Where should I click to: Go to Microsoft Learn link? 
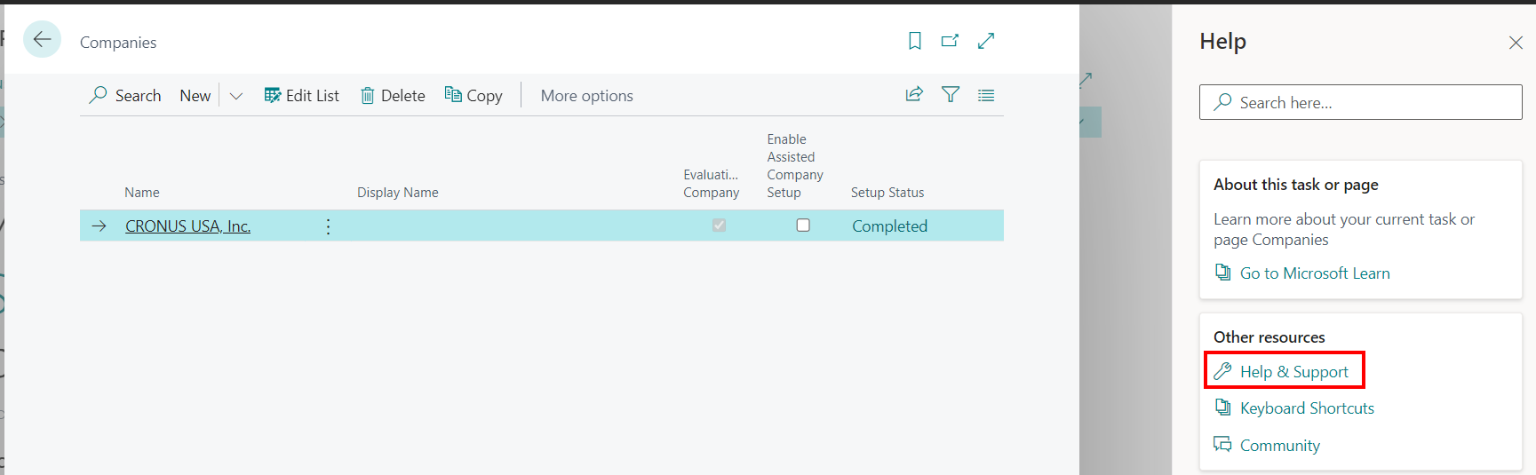point(1315,273)
